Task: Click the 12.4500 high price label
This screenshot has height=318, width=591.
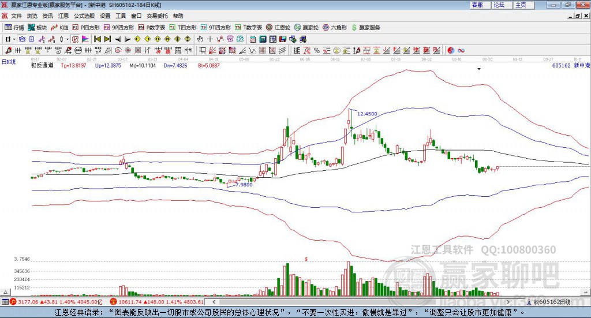Action: tap(367, 114)
